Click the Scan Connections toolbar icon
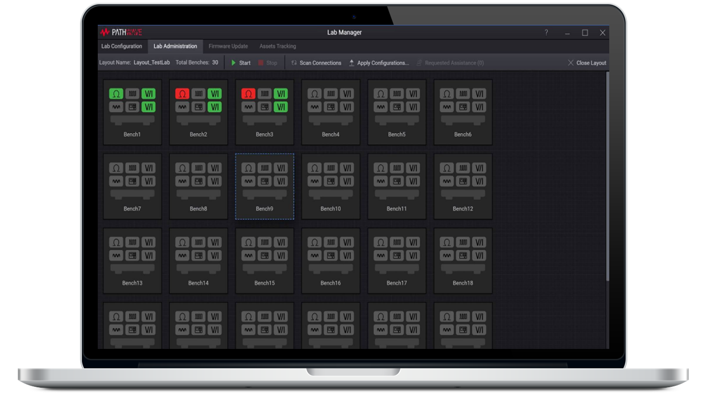Viewport: 711px width, 400px height. tap(294, 63)
